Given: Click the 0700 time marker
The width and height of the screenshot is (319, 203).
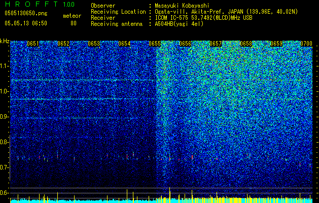Looking at the screenshot, I should click(x=306, y=44).
